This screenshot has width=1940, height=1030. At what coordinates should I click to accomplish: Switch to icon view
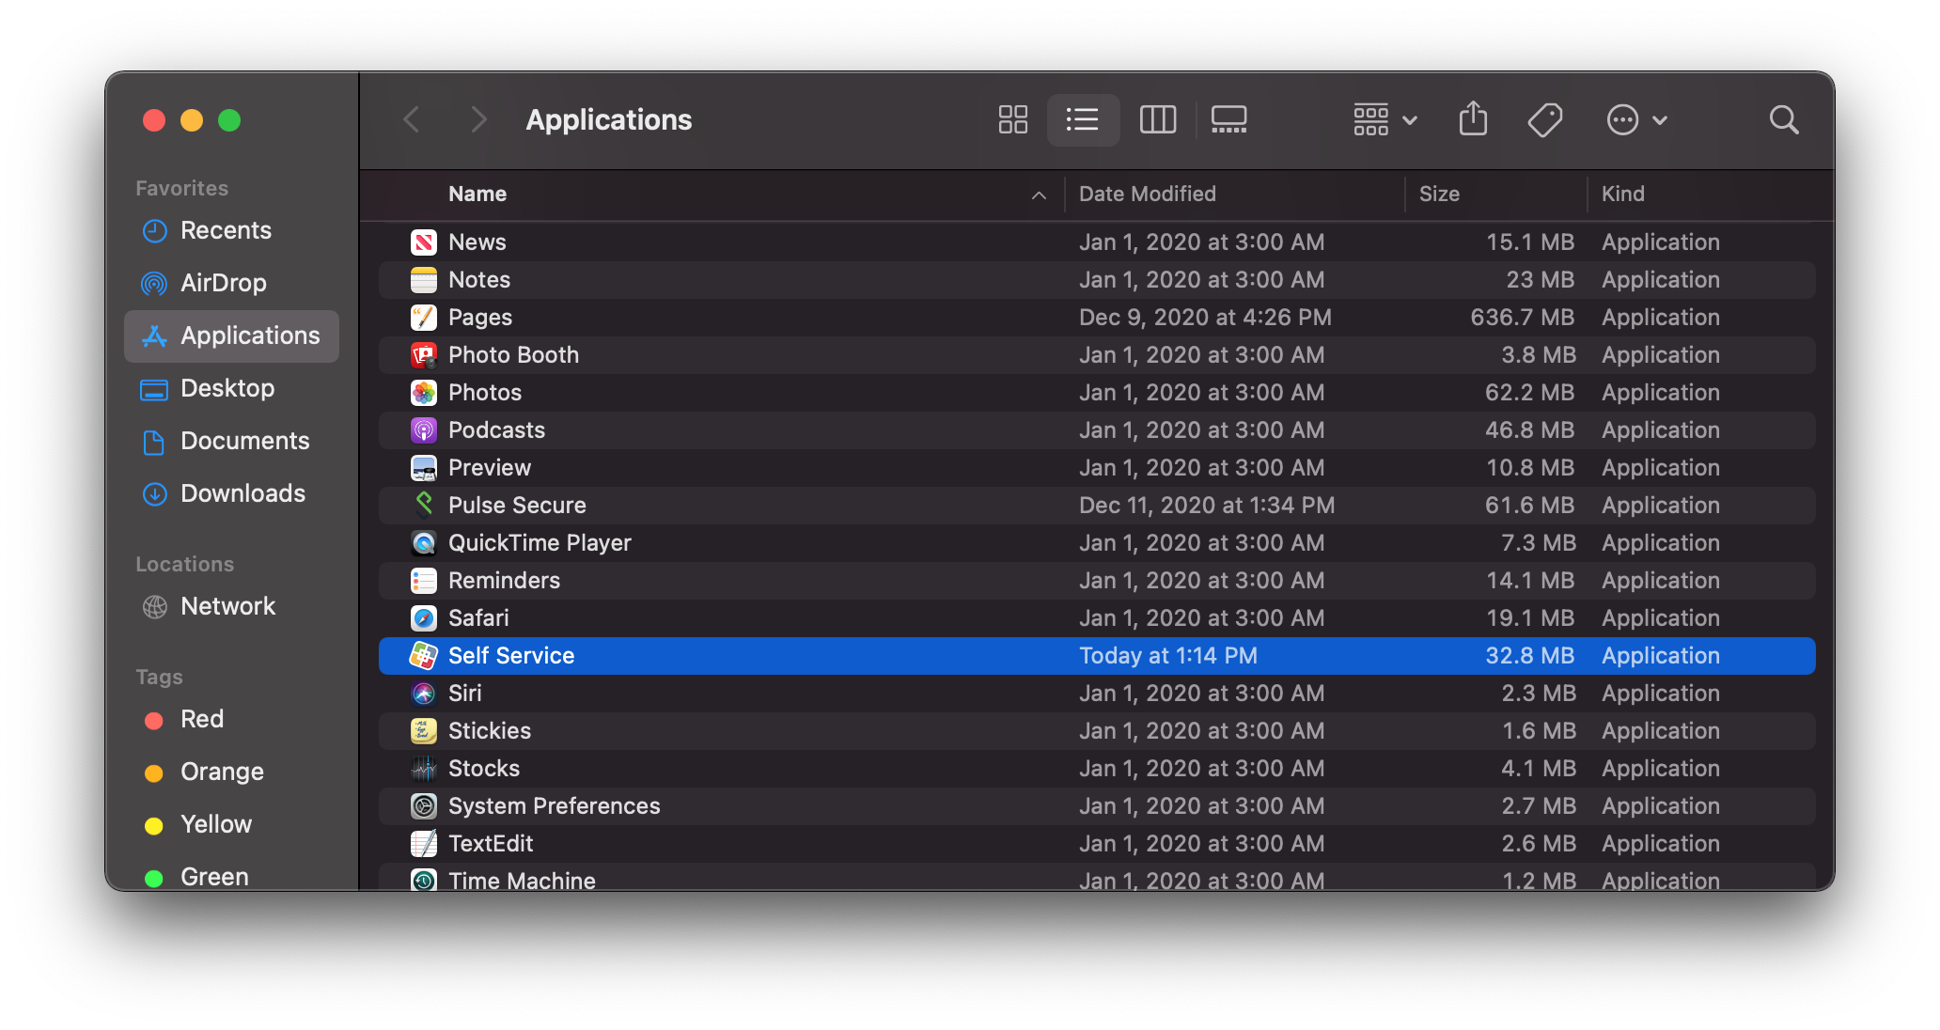(1012, 119)
